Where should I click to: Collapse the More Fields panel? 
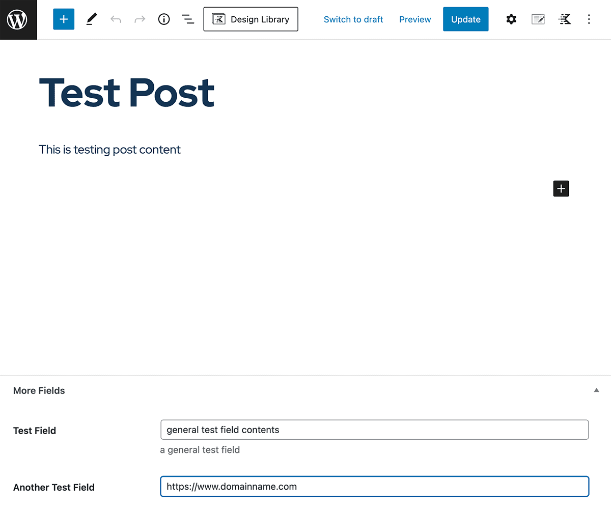click(x=596, y=390)
